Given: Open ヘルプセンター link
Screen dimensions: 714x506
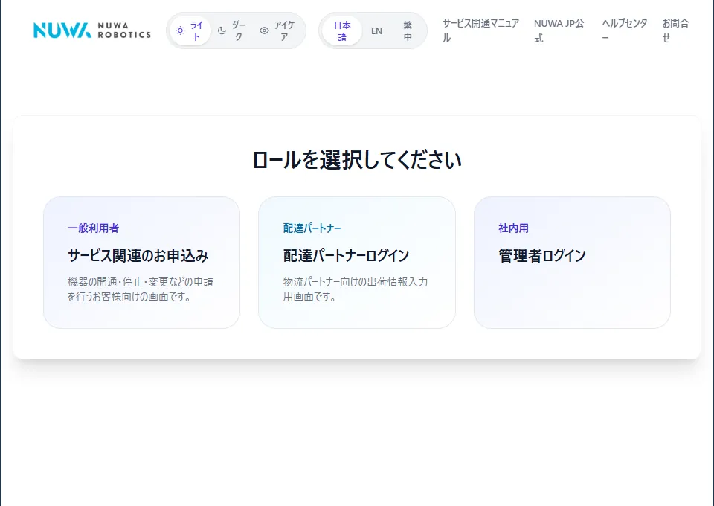Looking at the screenshot, I should click(624, 31).
